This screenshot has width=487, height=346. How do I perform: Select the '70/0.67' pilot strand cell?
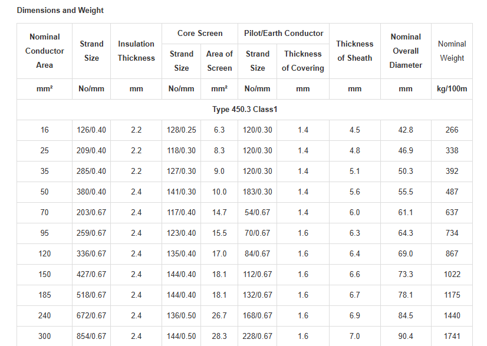pyautogui.click(x=258, y=233)
